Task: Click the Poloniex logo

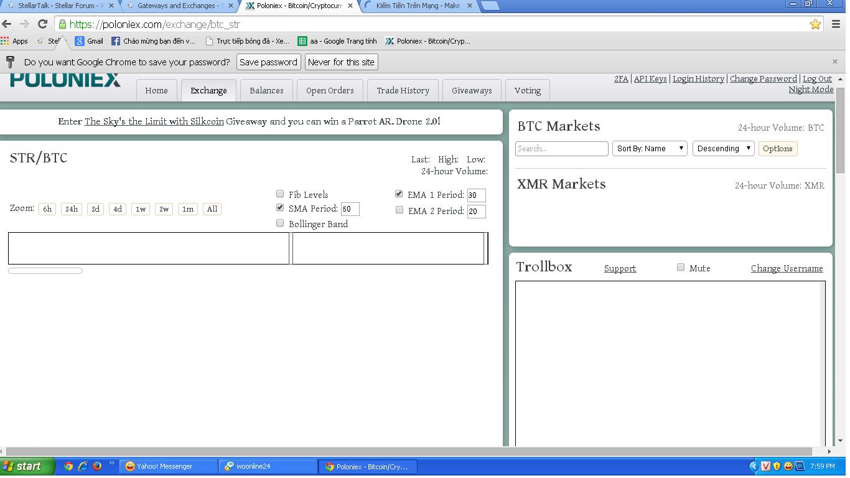Action: click(65, 80)
